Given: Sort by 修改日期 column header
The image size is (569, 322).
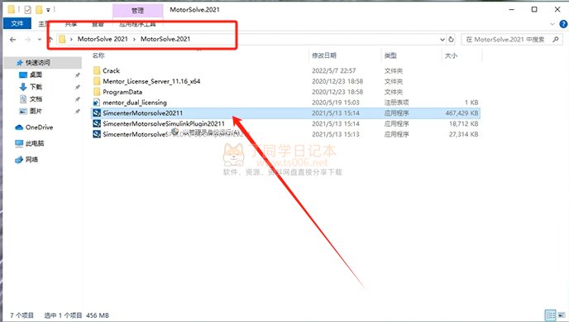Looking at the screenshot, I should coord(324,55).
